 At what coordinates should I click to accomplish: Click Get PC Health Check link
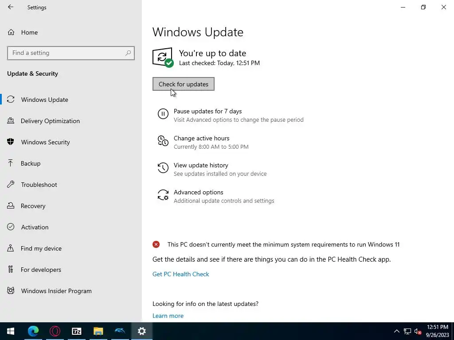point(181,274)
